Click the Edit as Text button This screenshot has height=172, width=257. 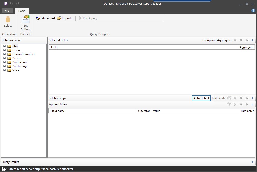tap(46, 18)
